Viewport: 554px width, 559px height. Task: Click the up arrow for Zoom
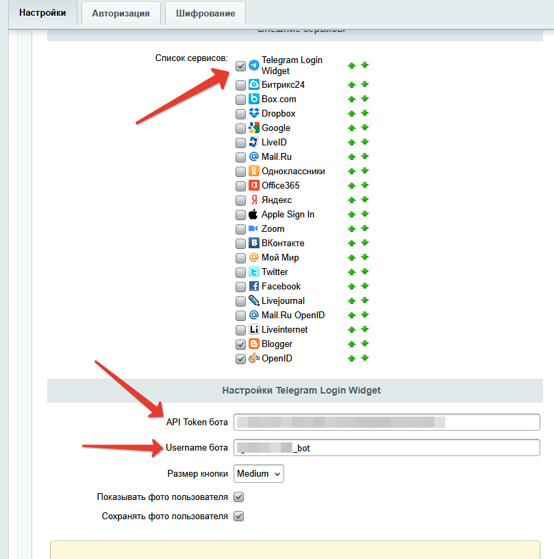click(352, 228)
